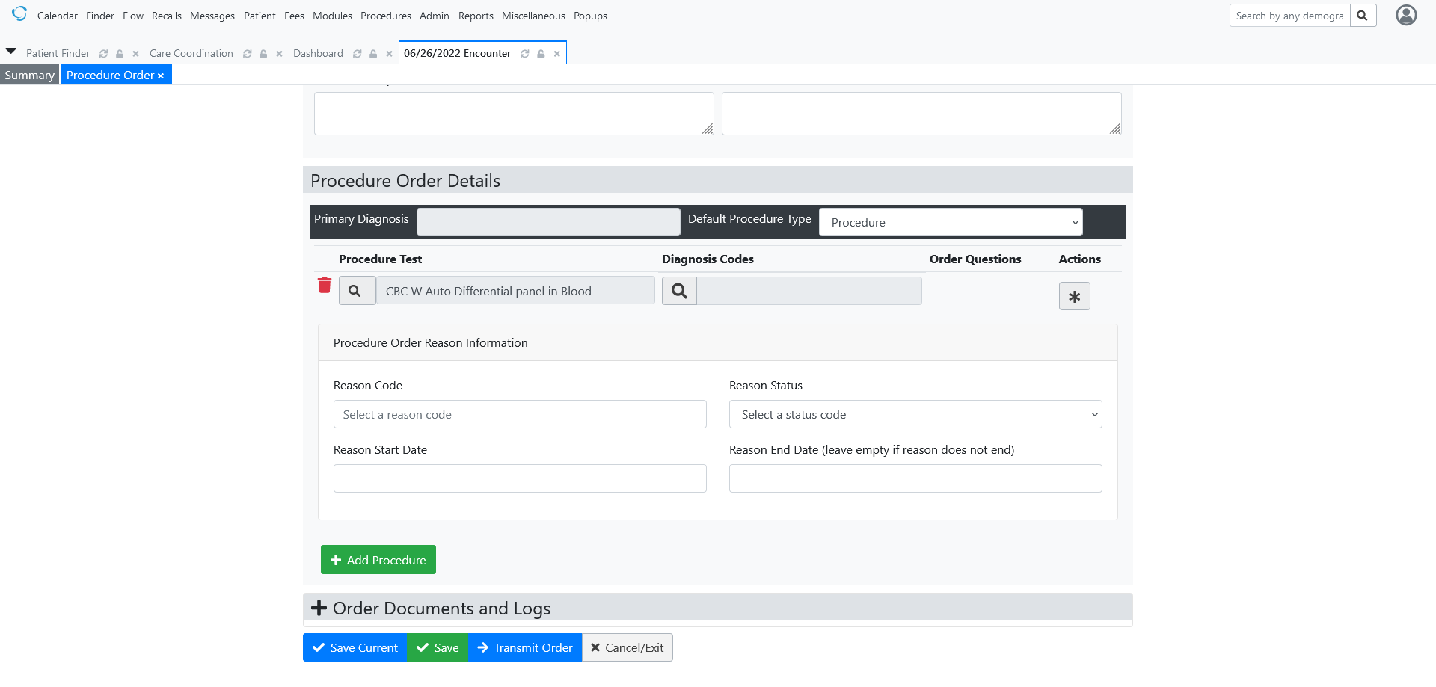
Task: Open the Procedures menu
Action: coord(385,15)
